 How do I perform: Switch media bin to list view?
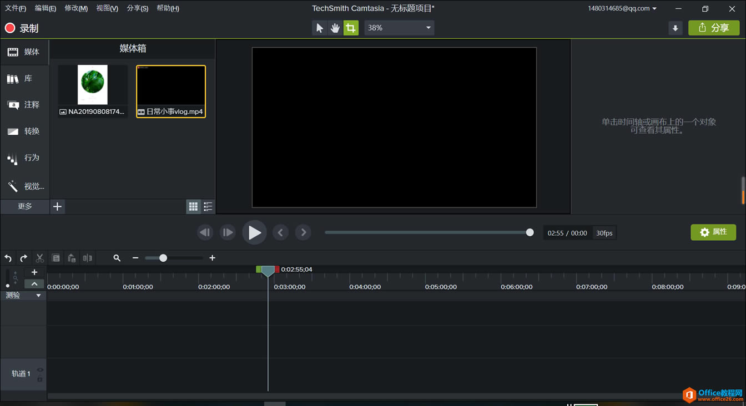pos(208,206)
